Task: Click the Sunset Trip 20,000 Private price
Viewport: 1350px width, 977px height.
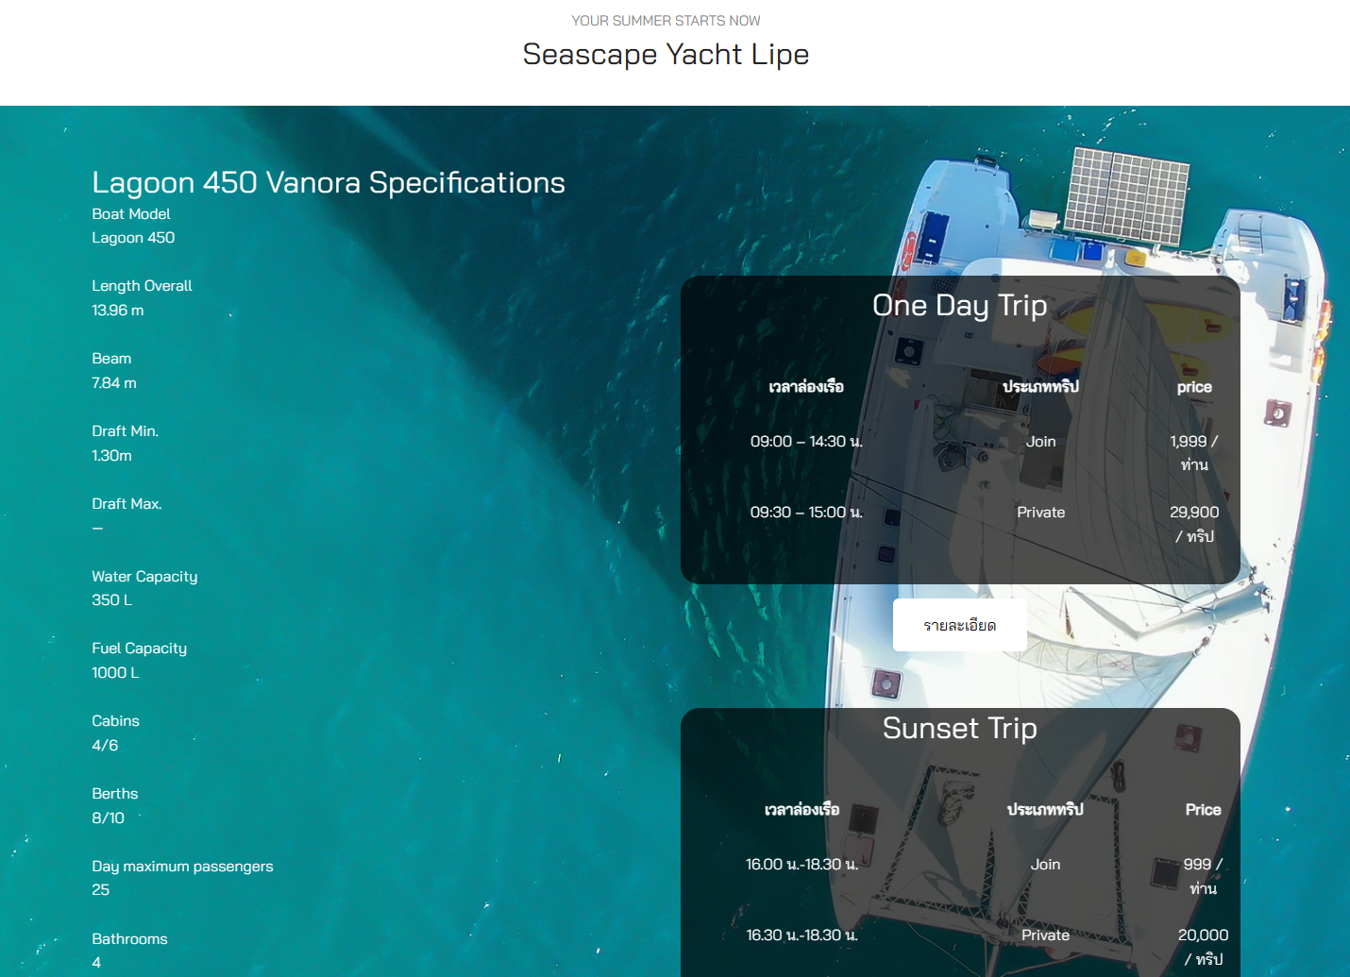Action: 1203,947
